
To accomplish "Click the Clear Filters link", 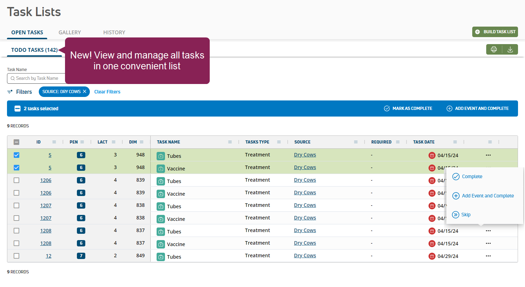I will [x=107, y=92].
